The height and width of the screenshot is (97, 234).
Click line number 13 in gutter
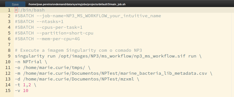(8, 79)
